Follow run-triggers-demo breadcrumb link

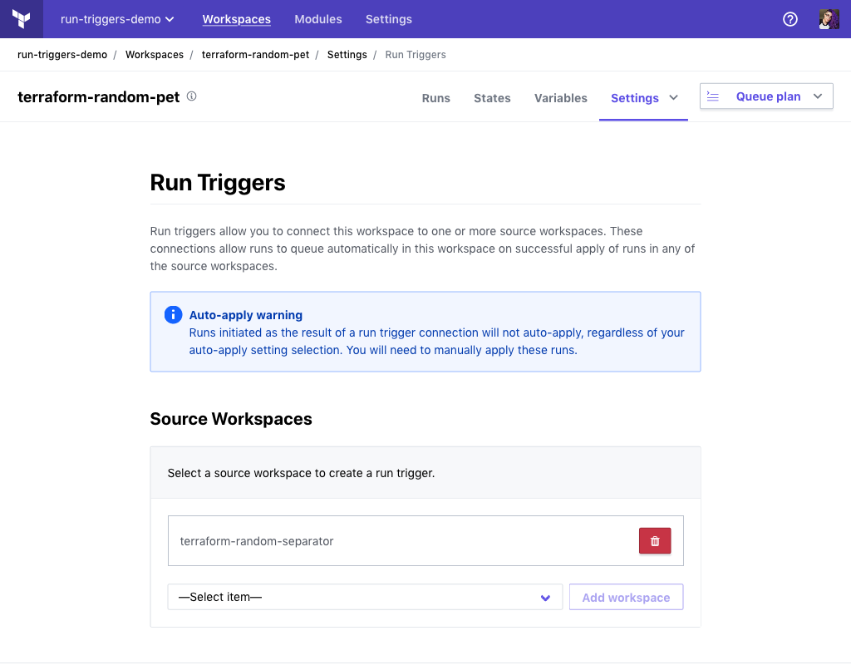[x=62, y=55]
